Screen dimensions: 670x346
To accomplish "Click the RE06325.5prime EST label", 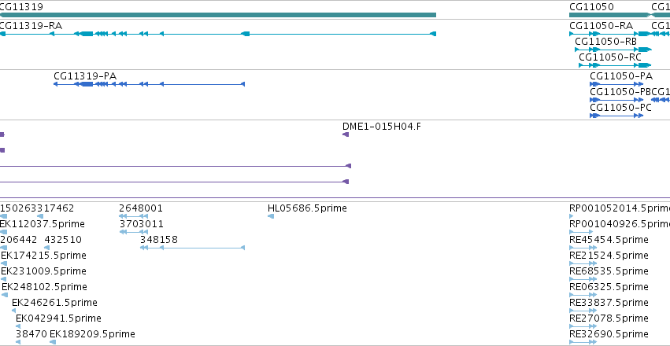I will [x=609, y=287].
